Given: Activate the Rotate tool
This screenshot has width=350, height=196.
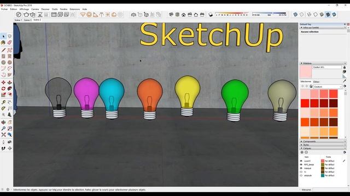Looking at the screenshot, I should click(x=3, y=89).
